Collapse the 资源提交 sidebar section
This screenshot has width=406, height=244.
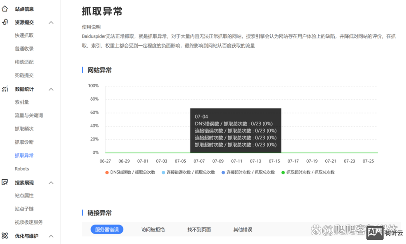(51, 22)
